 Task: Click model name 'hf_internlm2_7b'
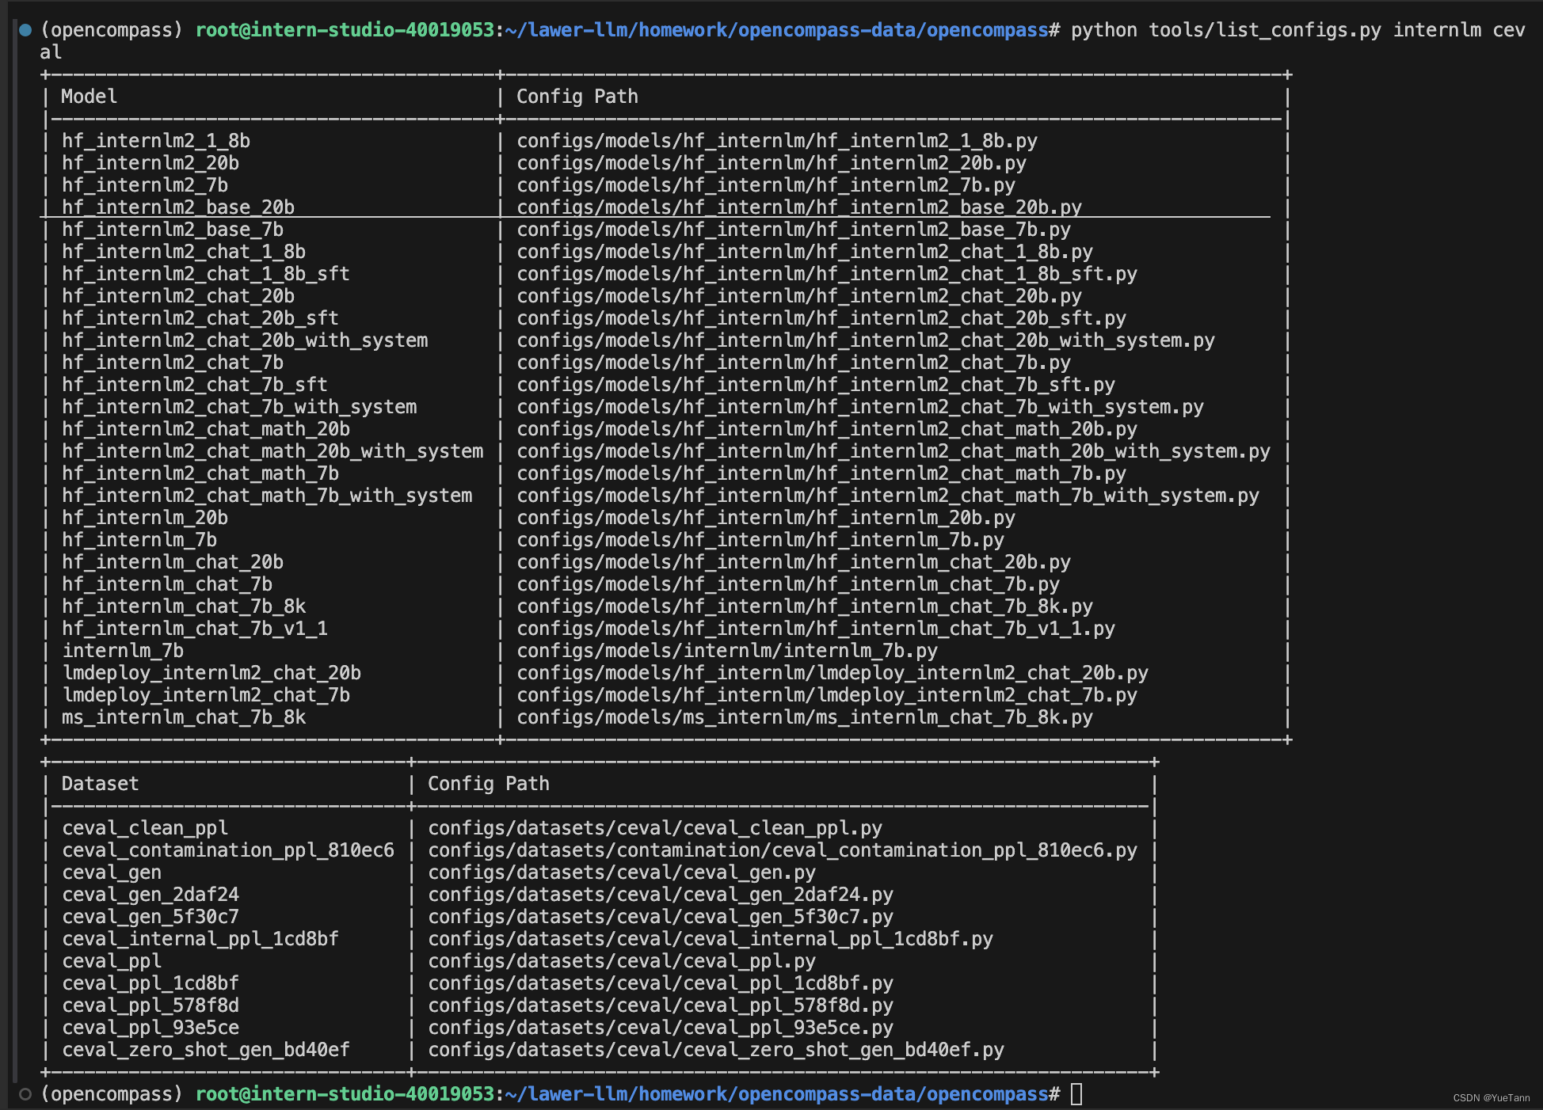(145, 185)
